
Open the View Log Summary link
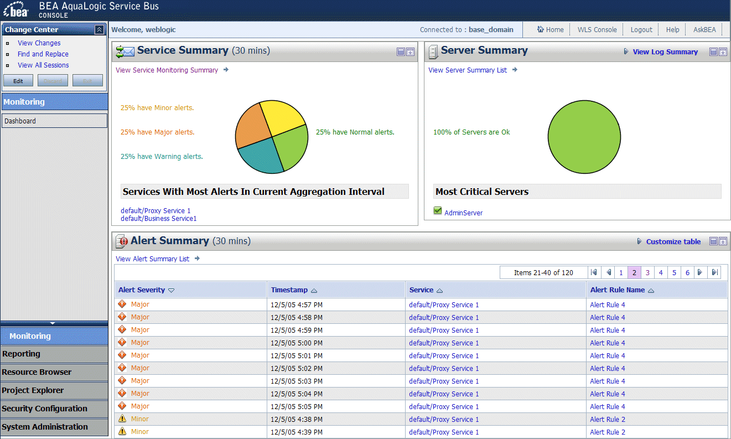665,52
